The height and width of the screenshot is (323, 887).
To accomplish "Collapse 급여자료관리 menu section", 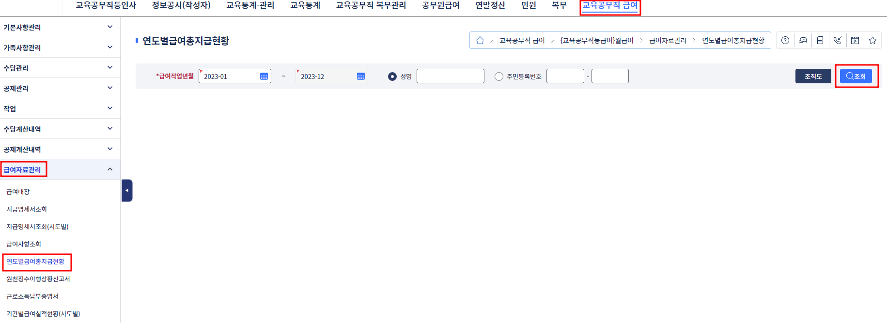I will point(60,169).
